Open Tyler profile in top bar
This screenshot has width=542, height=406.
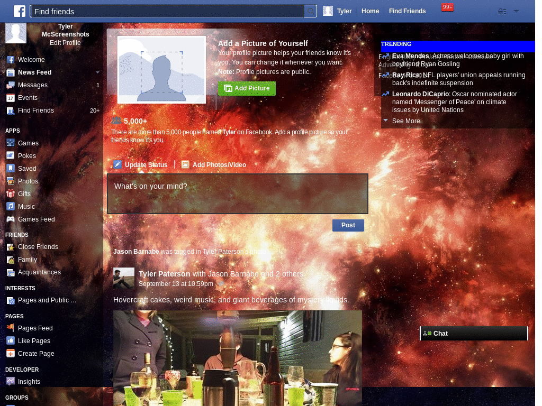click(344, 11)
